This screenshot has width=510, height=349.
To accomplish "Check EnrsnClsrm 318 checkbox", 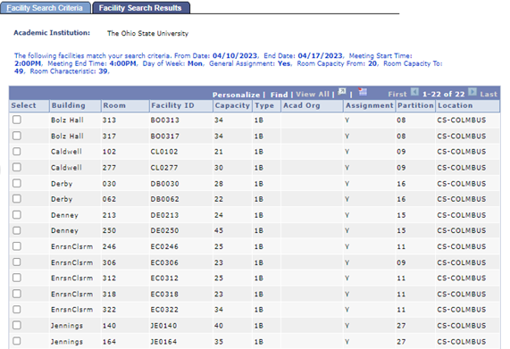I will [17, 294].
